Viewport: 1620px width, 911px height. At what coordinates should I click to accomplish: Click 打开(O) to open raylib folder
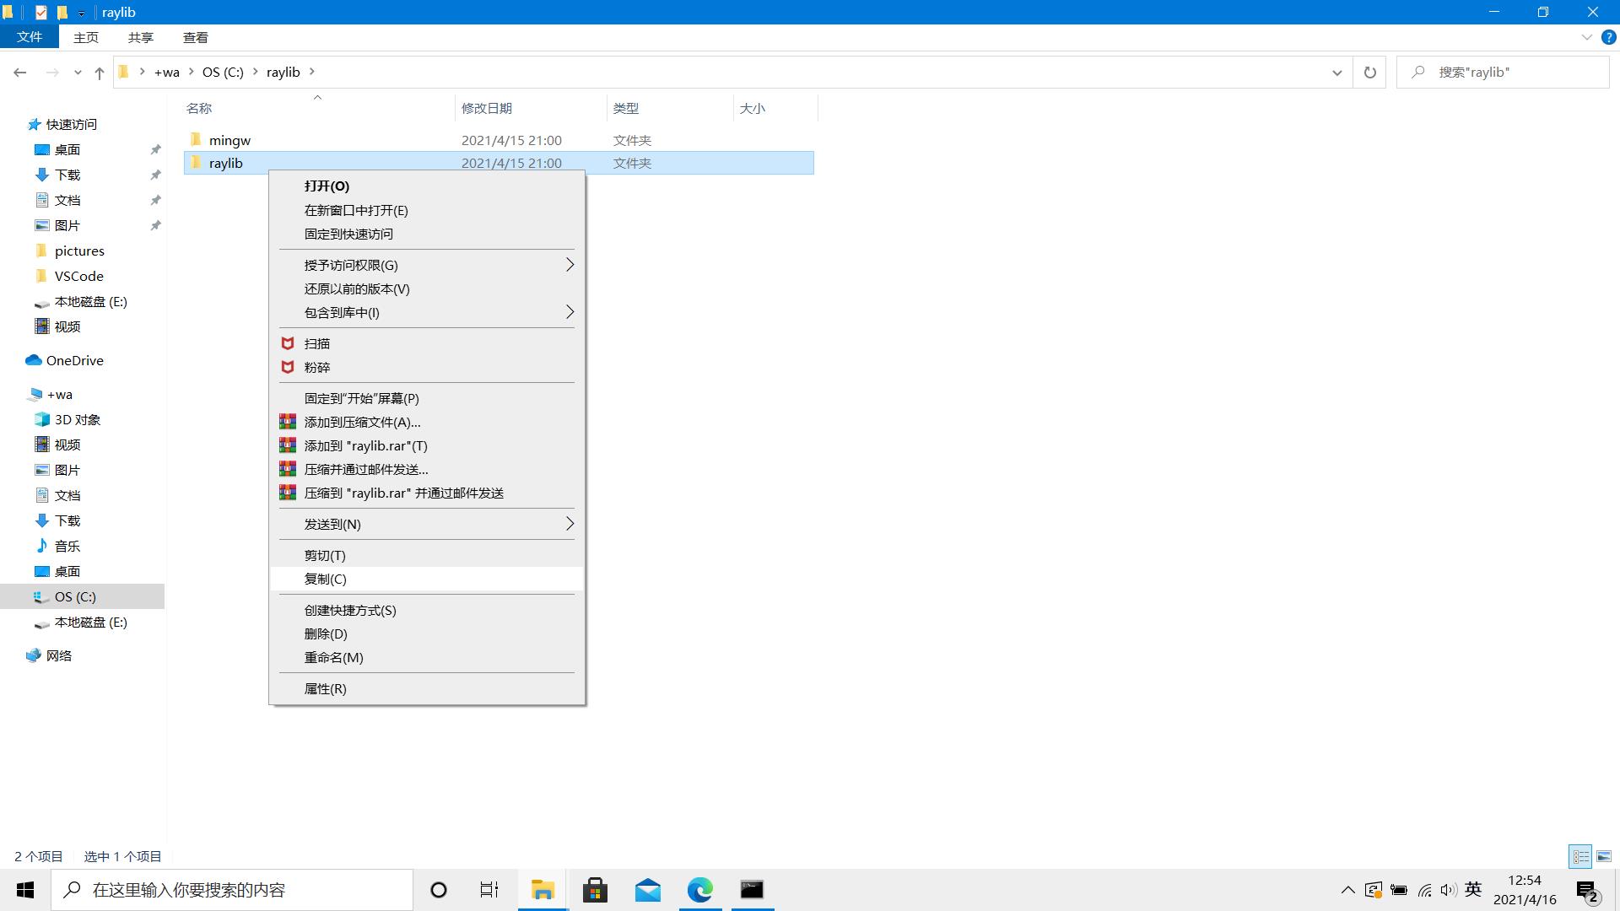click(326, 186)
